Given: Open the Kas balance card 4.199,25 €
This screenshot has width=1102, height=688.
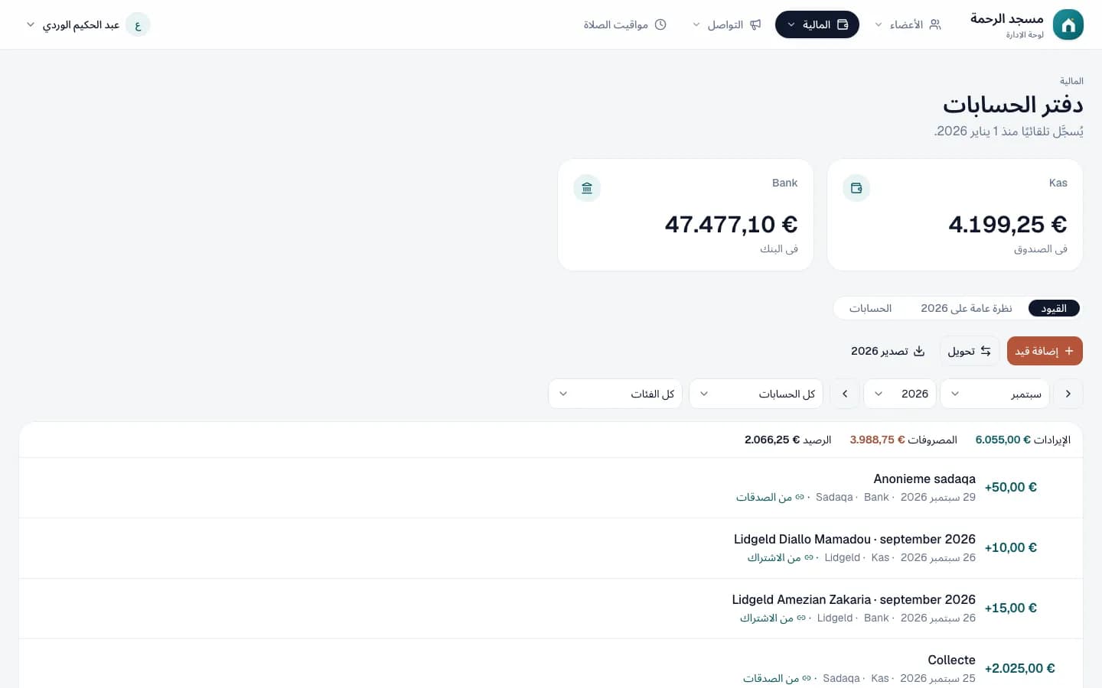Looking at the screenshot, I should point(955,215).
